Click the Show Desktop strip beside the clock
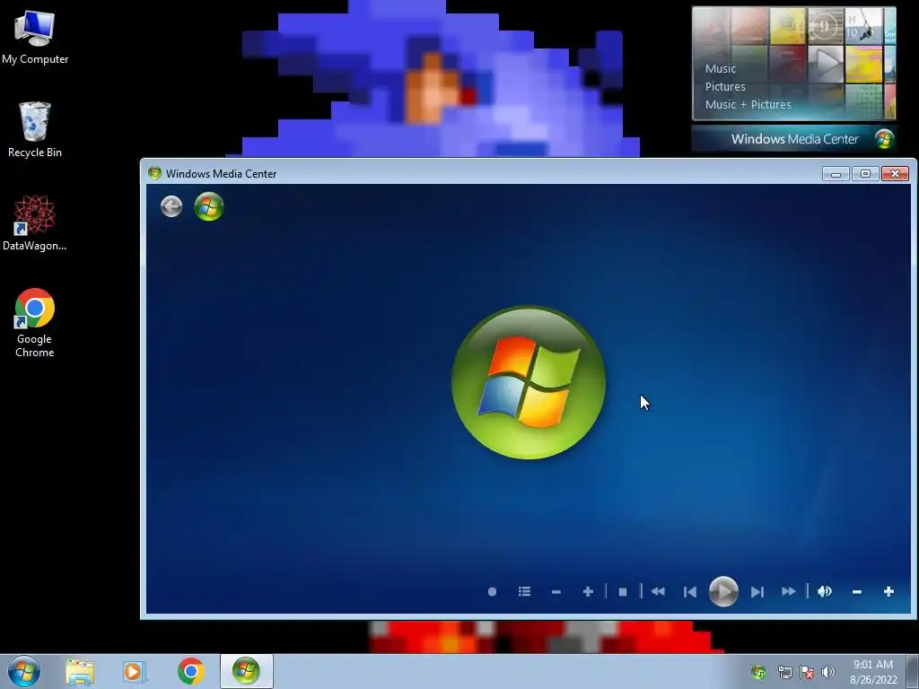Screen dimensions: 919x689 (913, 671)
